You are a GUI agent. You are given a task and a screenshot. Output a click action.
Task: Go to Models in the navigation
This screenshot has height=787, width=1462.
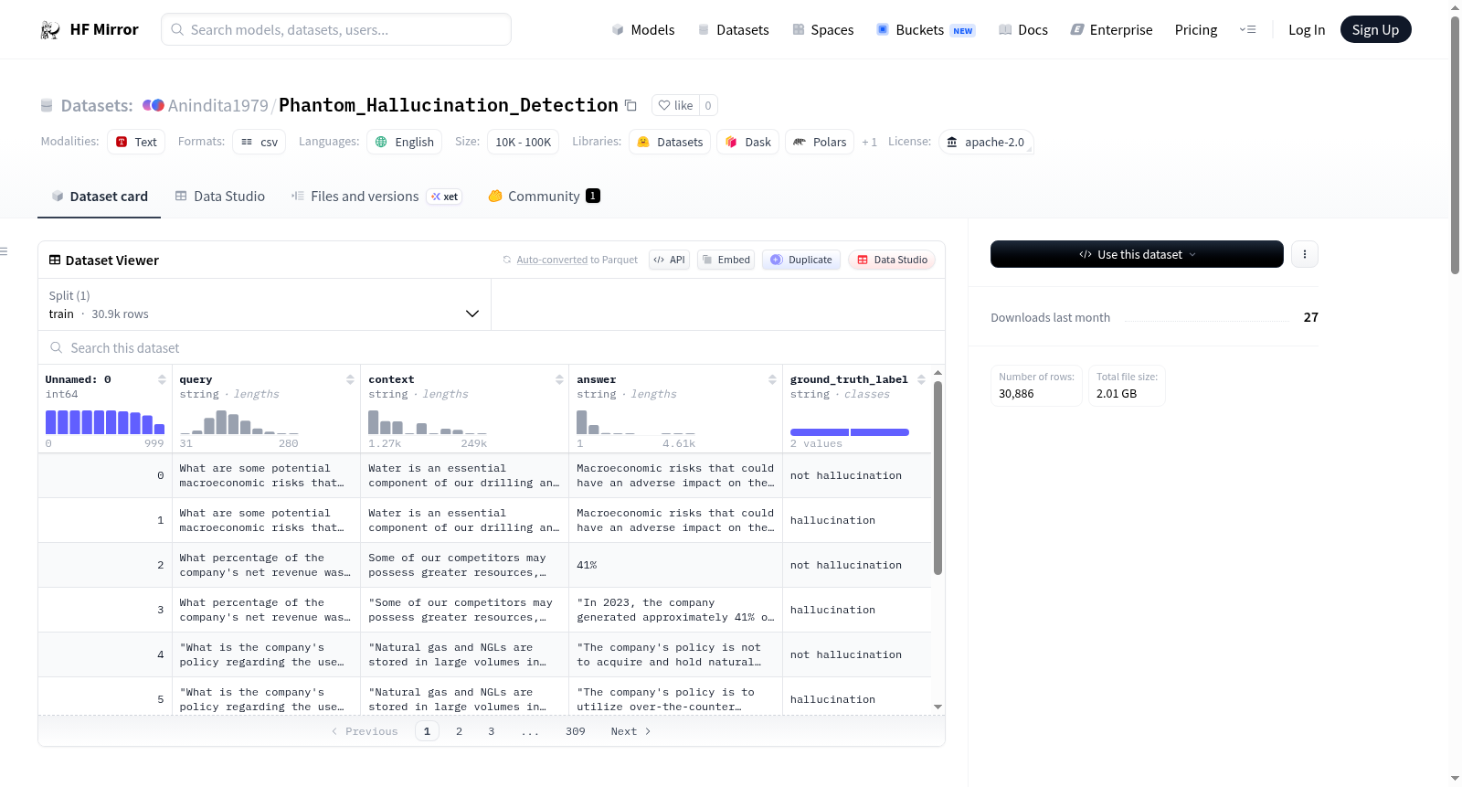coord(643,30)
